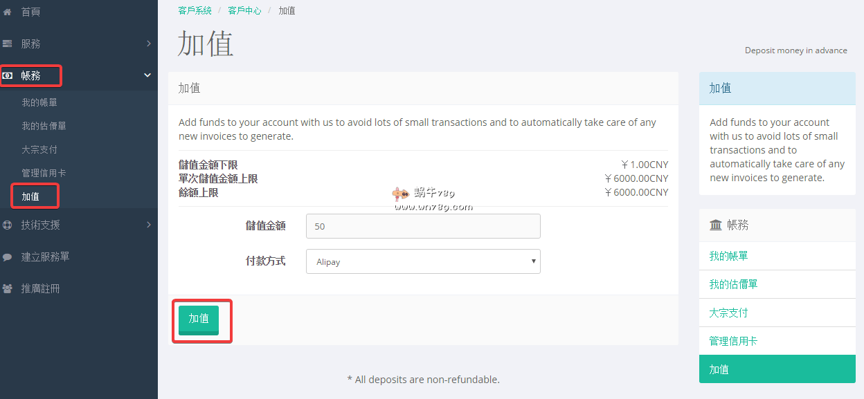The image size is (864, 399).
Task: Go to 客戶中心 breadcrumb link
Action: (x=244, y=10)
